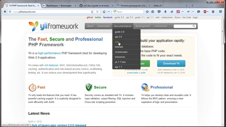The height and width of the screenshot is (127, 226).
Task: Click the URL address bar
Action: click(51, 12)
